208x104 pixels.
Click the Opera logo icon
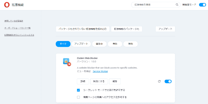coord(7,5)
